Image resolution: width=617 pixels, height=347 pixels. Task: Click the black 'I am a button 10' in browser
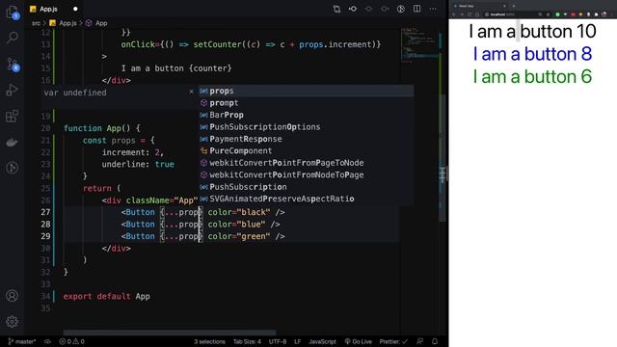tap(532, 32)
